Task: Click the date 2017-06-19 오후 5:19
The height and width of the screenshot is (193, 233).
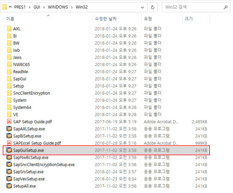Action: (116, 122)
